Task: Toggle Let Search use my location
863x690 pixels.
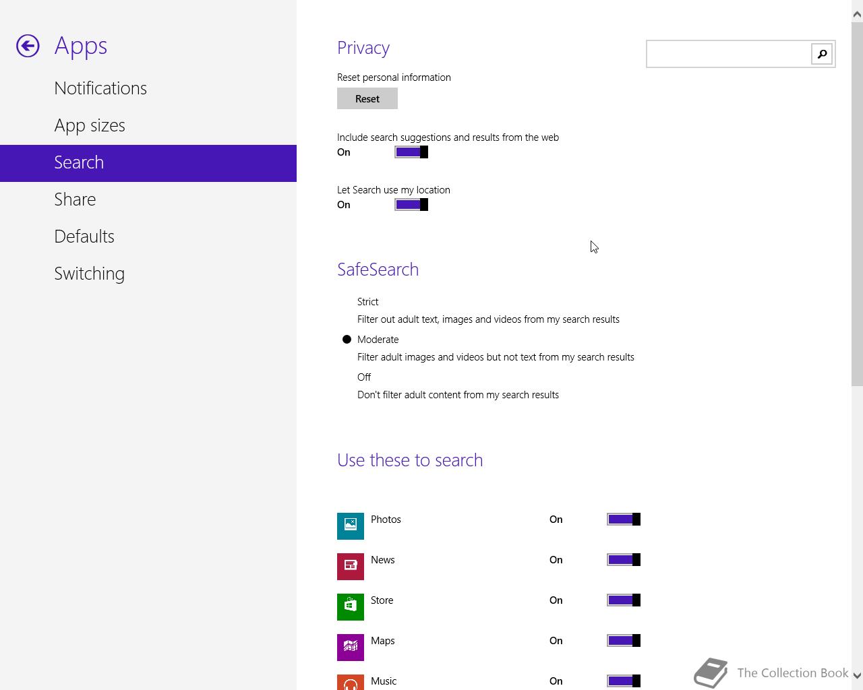Action: pos(411,205)
